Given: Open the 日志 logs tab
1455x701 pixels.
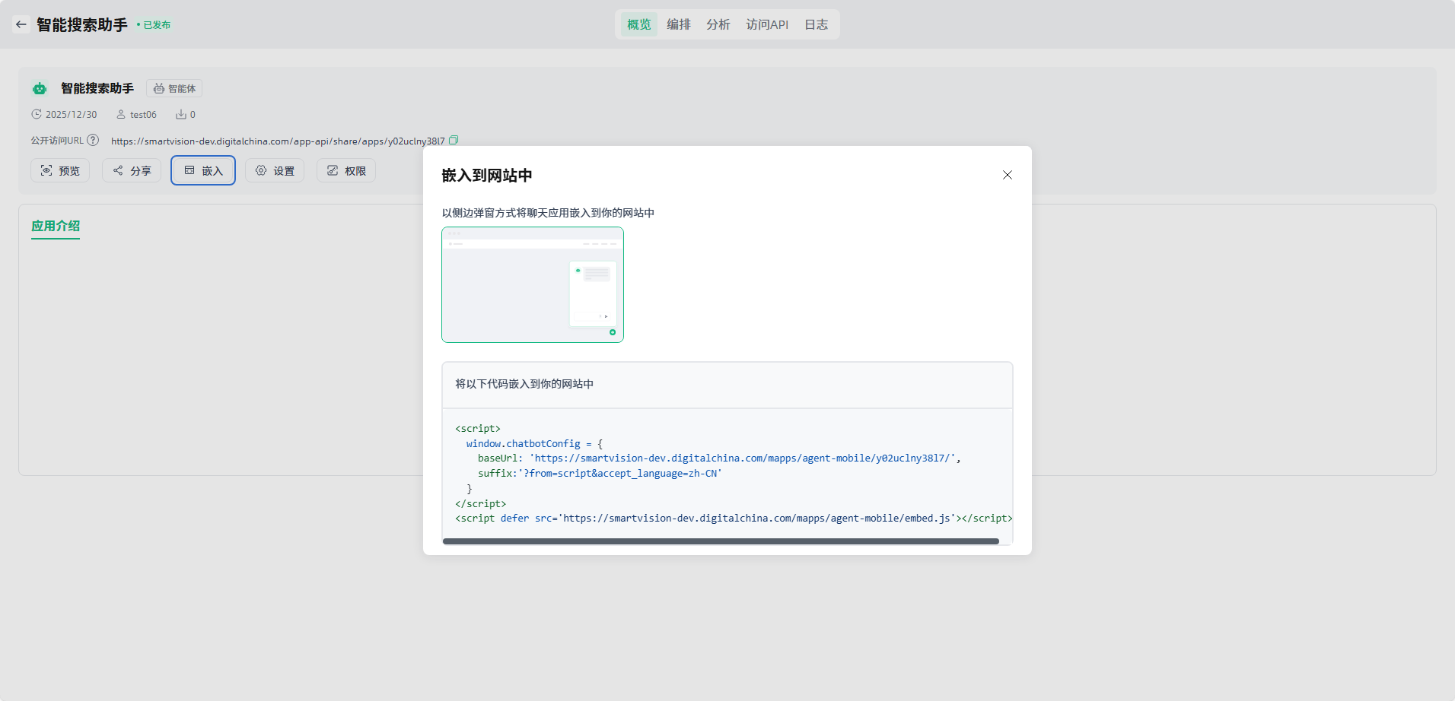Looking at the screenshot, I should [816, 24].
